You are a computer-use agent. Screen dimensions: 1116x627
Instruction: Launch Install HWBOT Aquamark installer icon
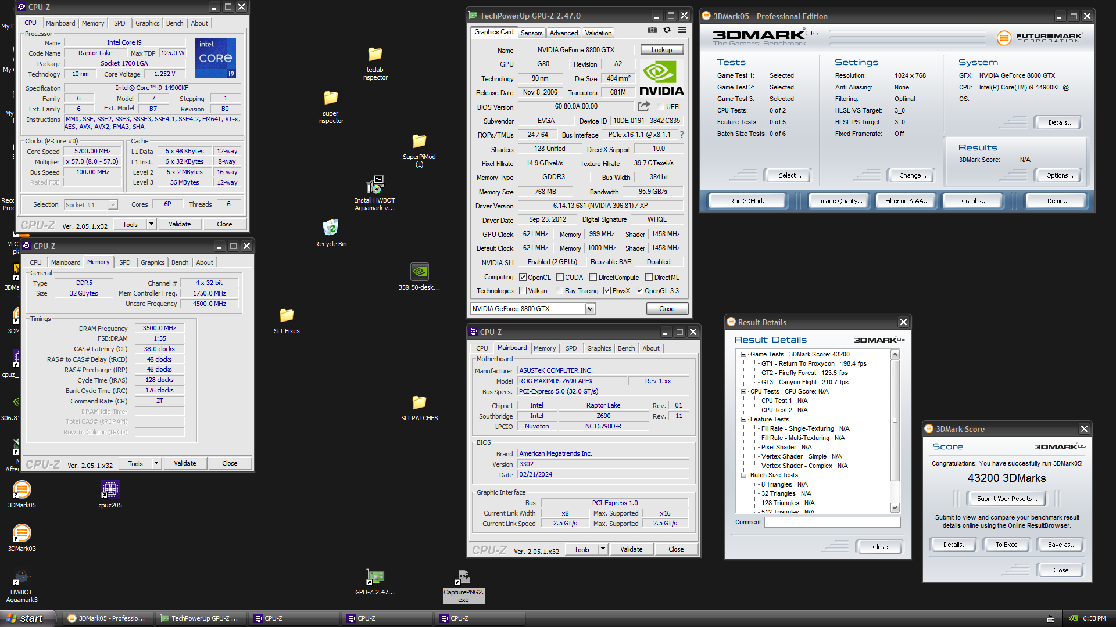(375, 194)
